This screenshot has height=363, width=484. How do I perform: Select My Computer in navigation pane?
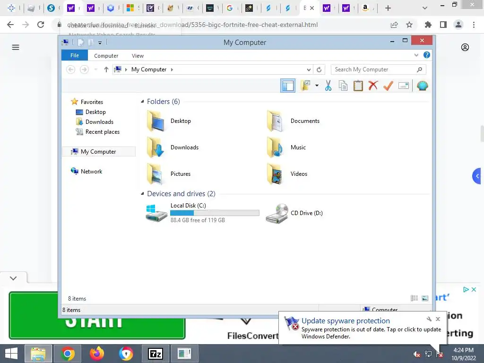pos(99,152)
